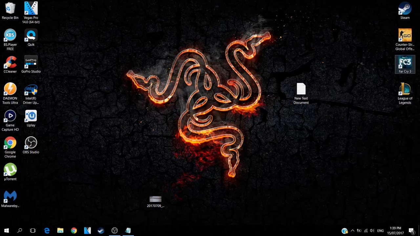
Task: Open the Windows Start menu
Action: pos(7,230)
